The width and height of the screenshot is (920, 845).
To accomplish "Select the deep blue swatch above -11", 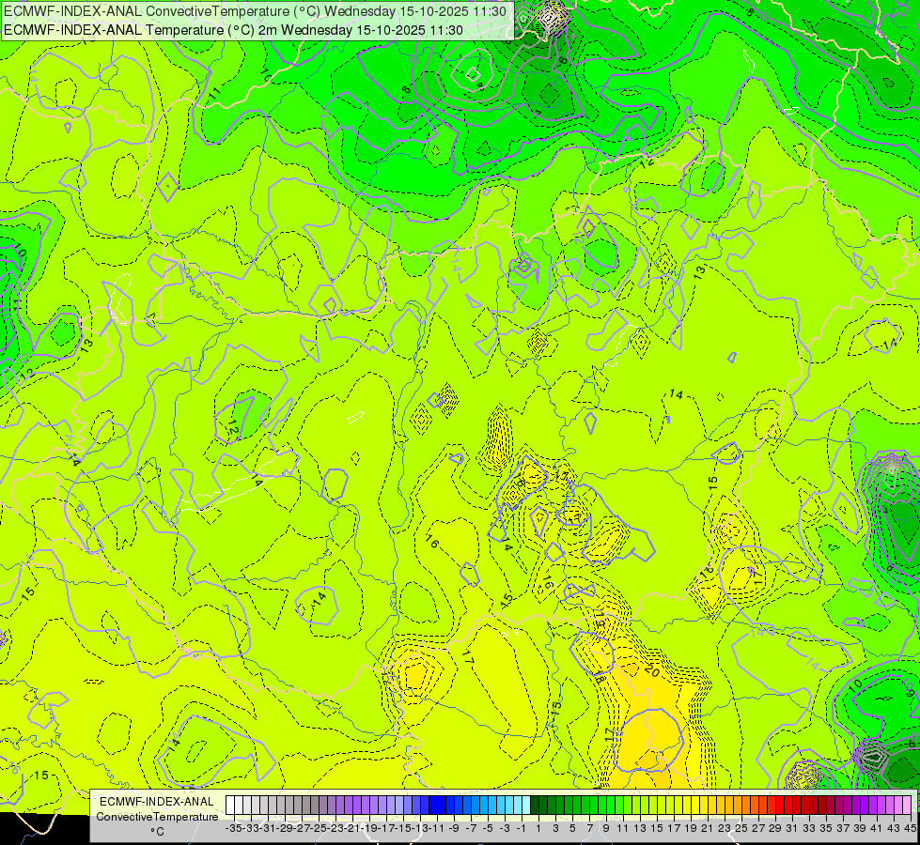I will pyautogui.click(x=433, y=806).
